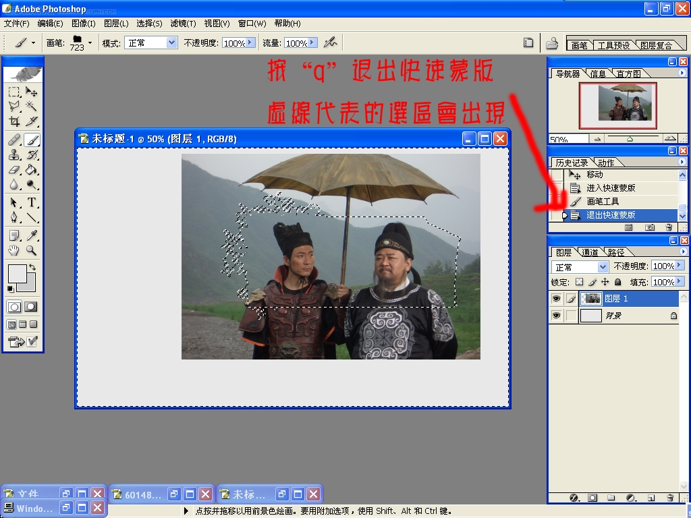Select 进入快速蒙版 history state
This screenshot has width=691, height=518.
[x=621, y=188]
